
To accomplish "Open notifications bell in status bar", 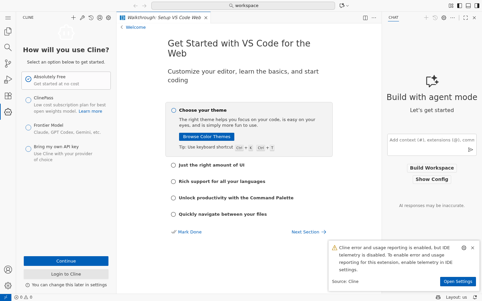I will pyautogui.click(x=475, y=297).
